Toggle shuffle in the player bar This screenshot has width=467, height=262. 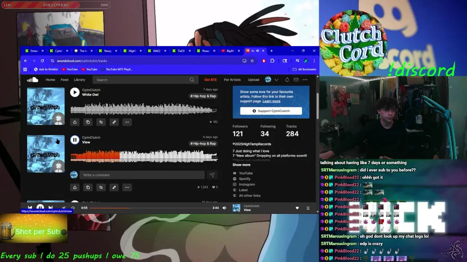pos(63,208)
